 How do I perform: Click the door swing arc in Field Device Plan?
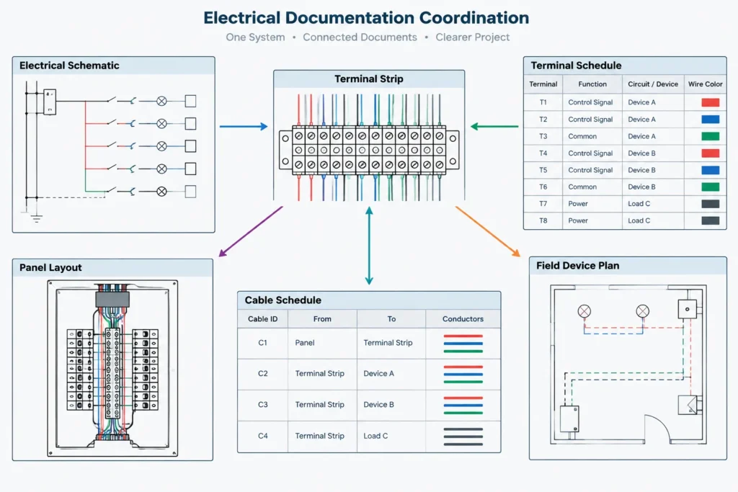(657, 429)
